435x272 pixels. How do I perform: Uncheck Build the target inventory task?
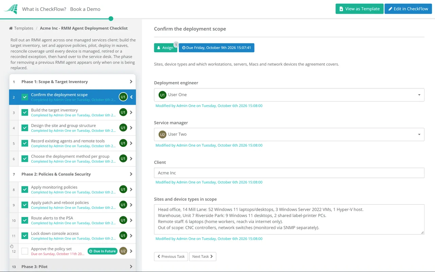25,113
